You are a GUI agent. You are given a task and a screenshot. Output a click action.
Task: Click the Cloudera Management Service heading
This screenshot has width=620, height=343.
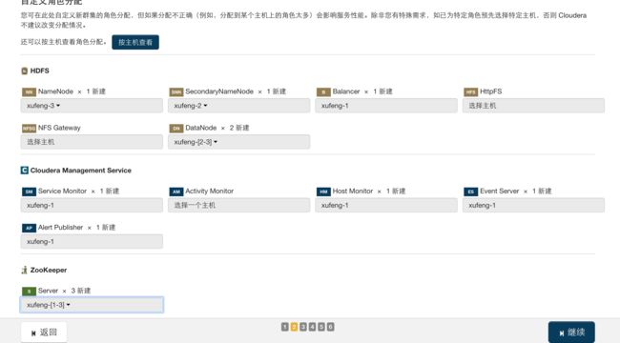(x=81, y=171)
